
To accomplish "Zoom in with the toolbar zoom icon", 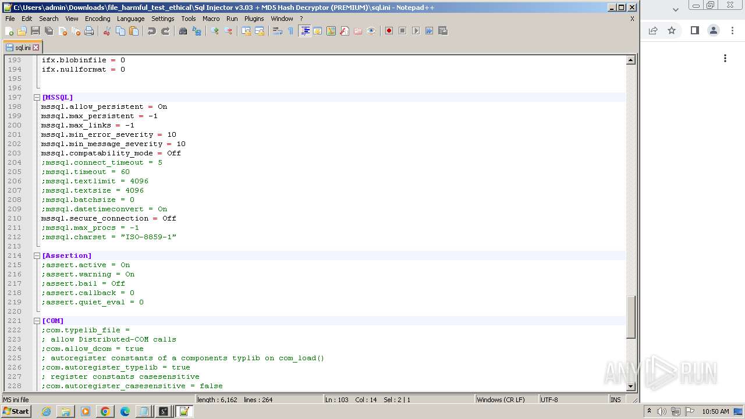I will click(215, 31).
